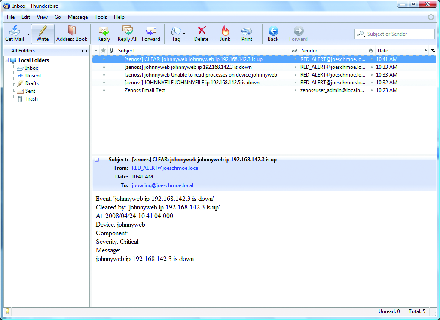Open the Tools menu

tap(101, 17)
